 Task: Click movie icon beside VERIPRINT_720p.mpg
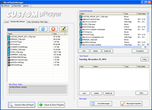(x=9, y=55)
